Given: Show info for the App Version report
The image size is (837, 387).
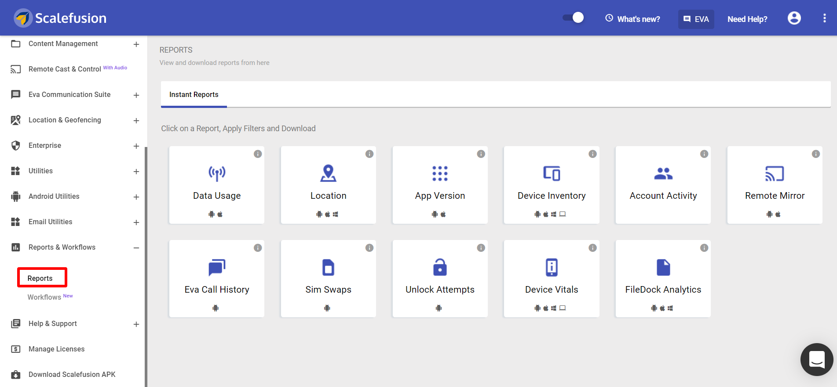Looking at the screenshot, I should 481,154.
